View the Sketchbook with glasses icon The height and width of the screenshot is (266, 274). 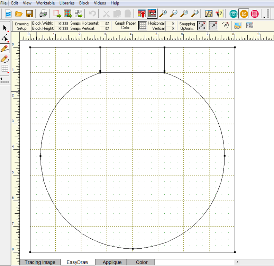click(x=152, y=14)
